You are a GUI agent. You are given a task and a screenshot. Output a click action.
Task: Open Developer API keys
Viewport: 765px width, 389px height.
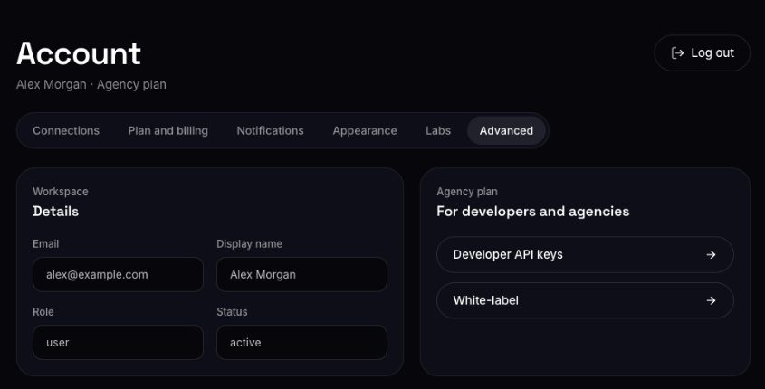[585, 254]
